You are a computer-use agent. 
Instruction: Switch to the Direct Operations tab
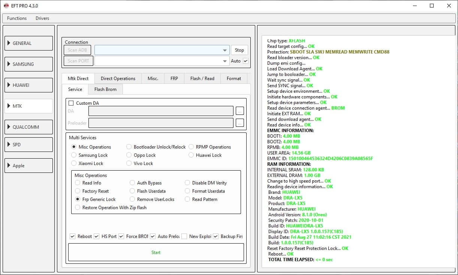tap(118, 79)
